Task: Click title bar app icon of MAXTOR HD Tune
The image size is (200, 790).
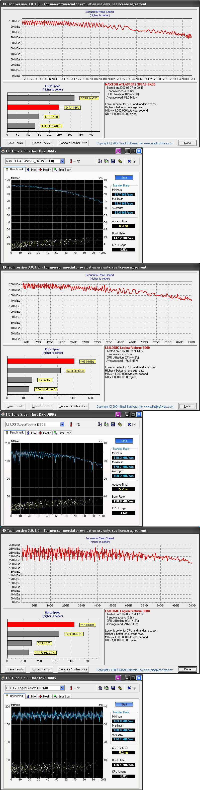Action: (3, 151)
